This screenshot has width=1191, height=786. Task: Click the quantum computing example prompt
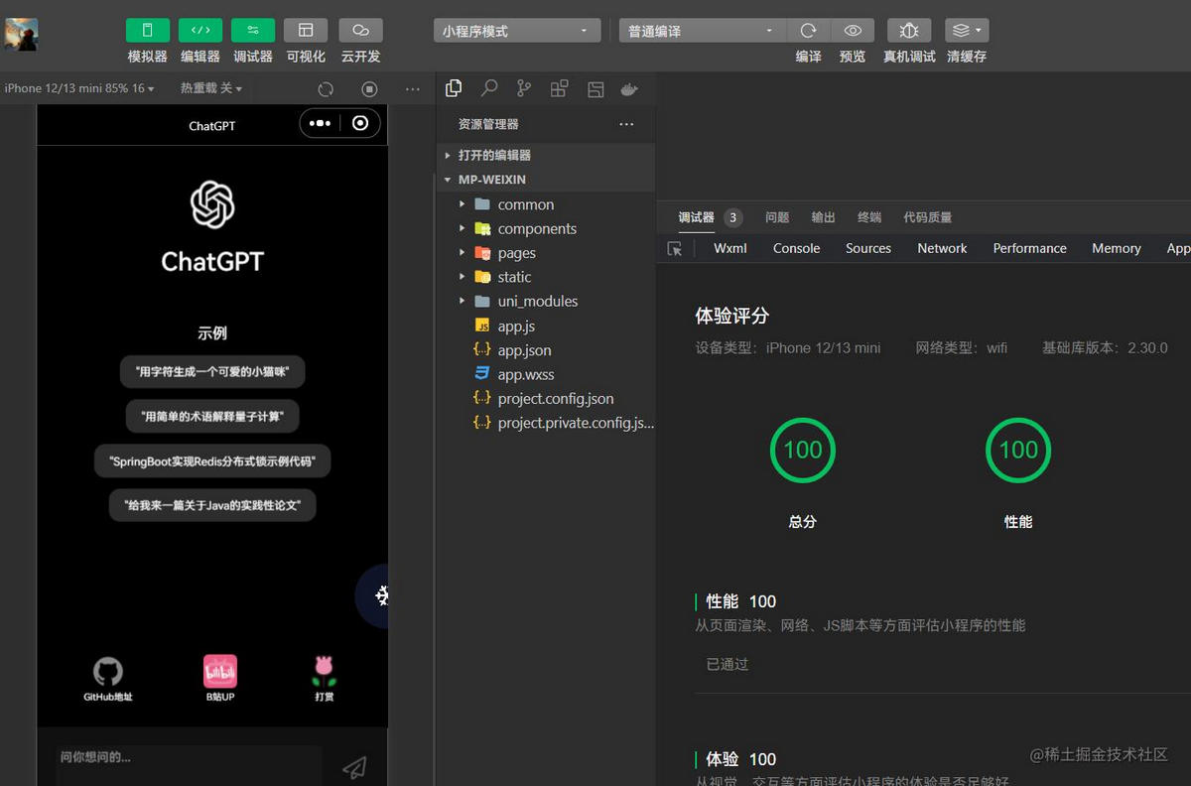pyautogui.click(x=212, y=417)
